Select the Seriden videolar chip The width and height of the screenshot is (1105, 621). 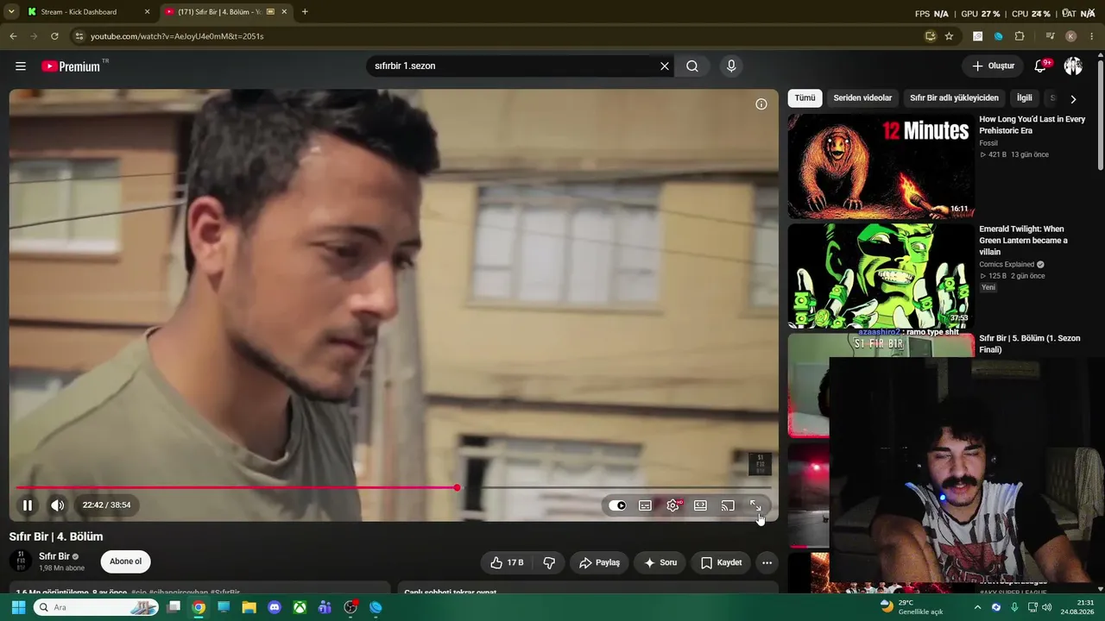[862, 98]
